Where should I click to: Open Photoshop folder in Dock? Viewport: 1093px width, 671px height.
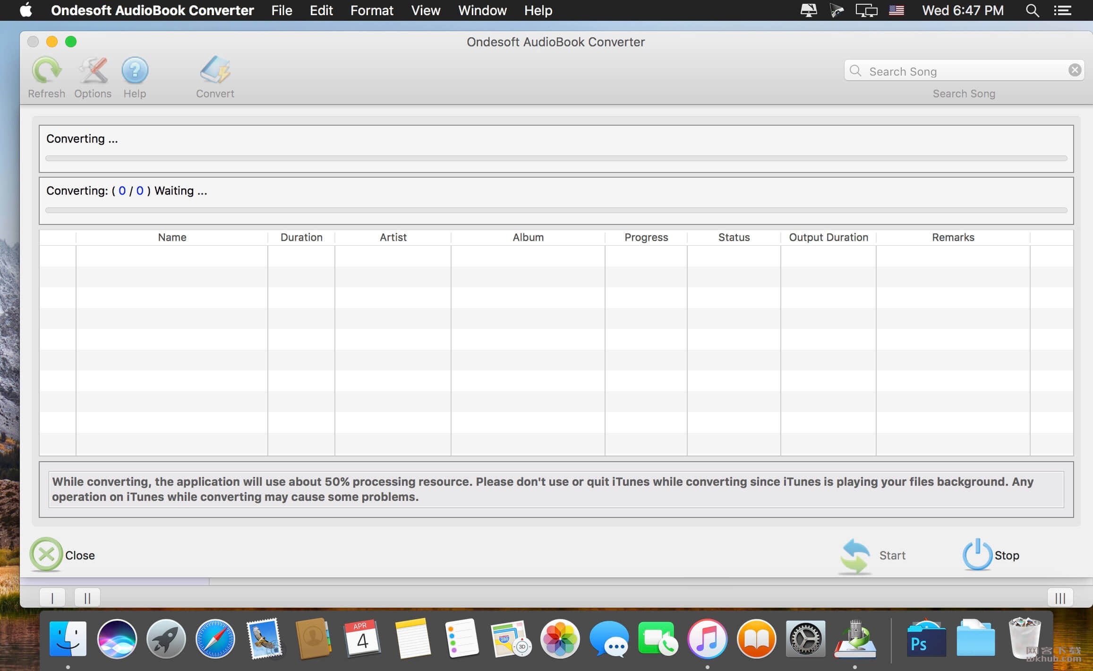click(926, 639)
